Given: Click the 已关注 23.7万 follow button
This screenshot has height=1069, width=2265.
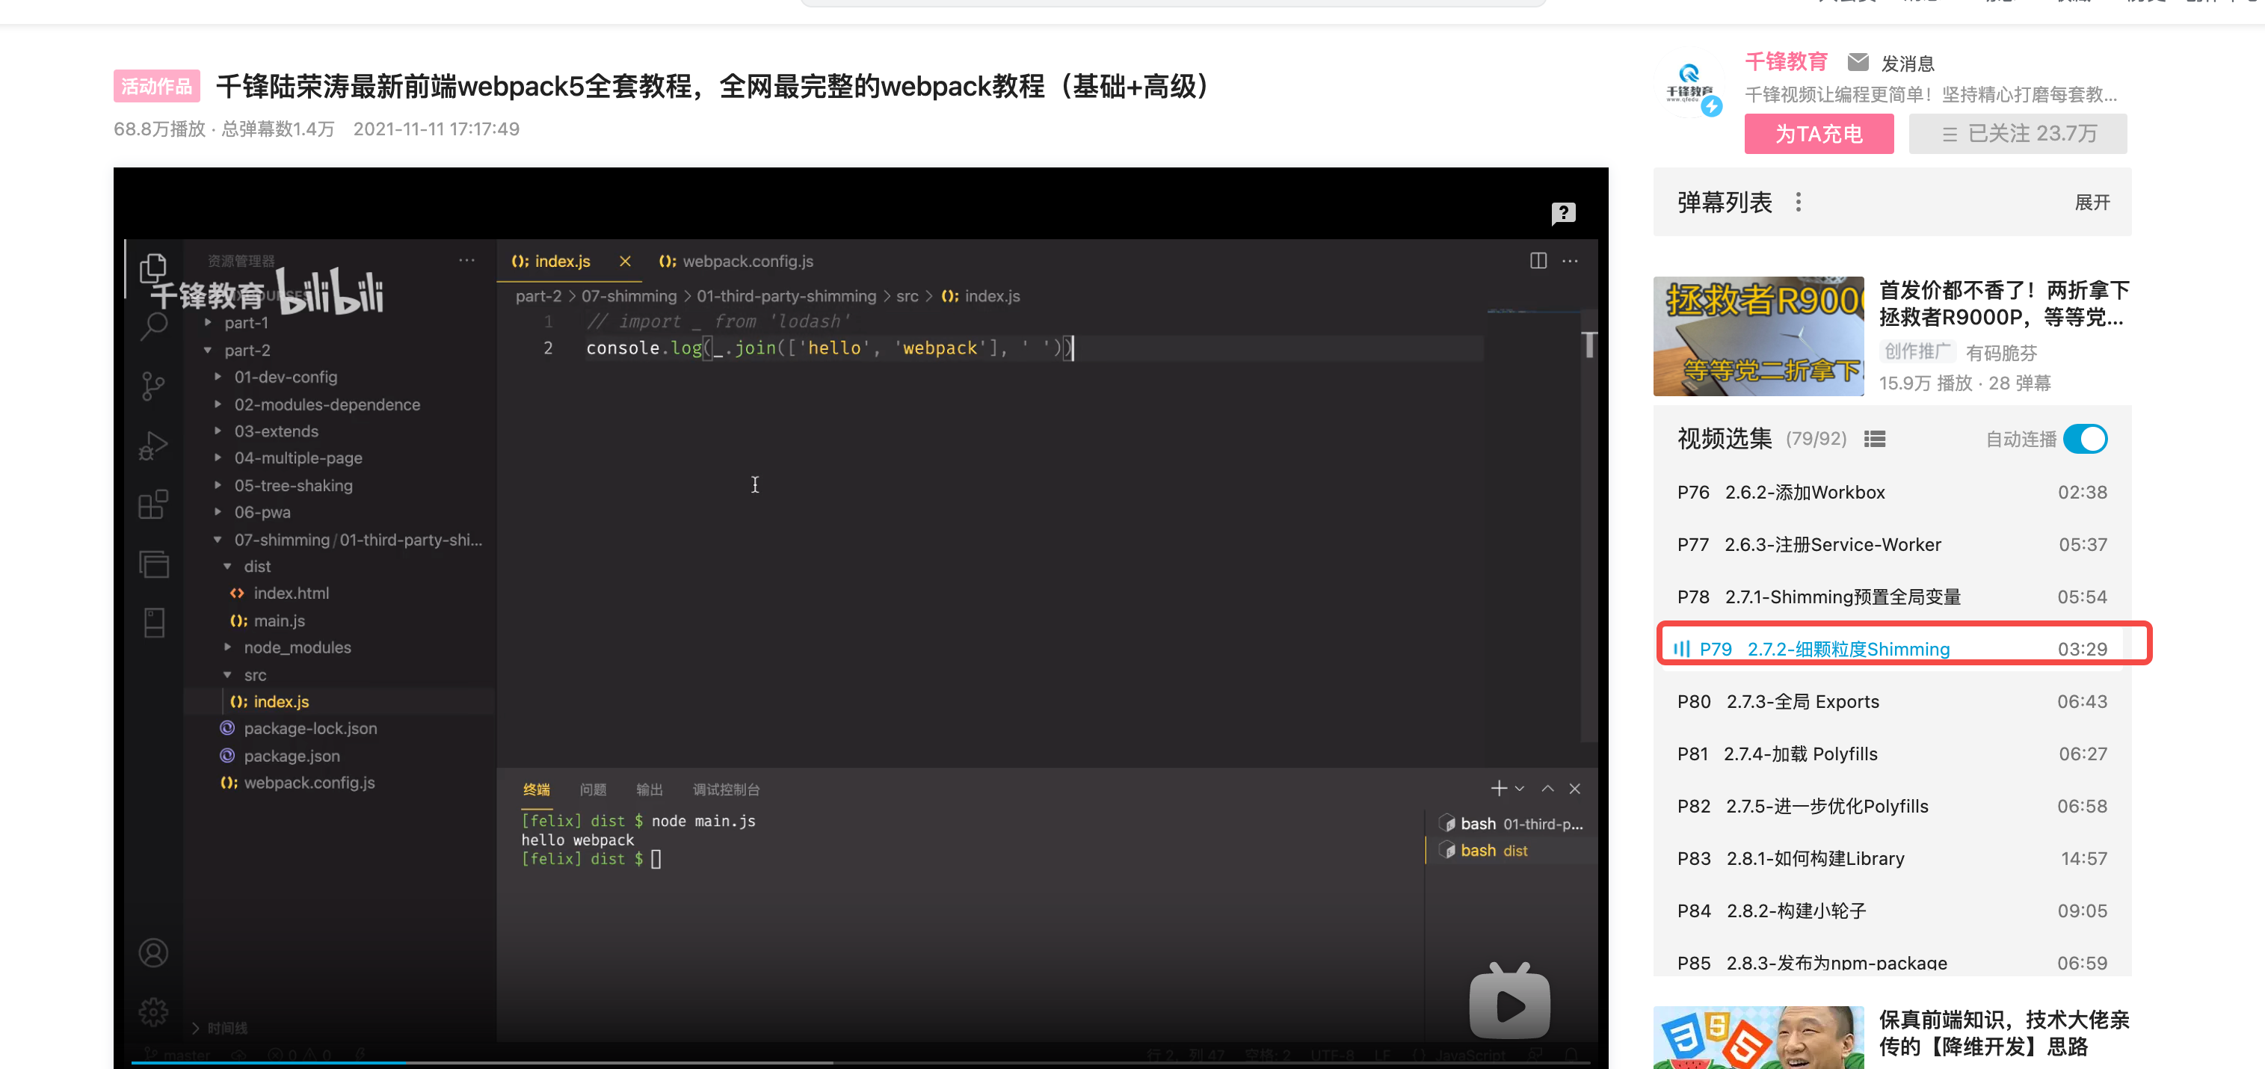Looking at the screenshot, I should click(2017, 134).
